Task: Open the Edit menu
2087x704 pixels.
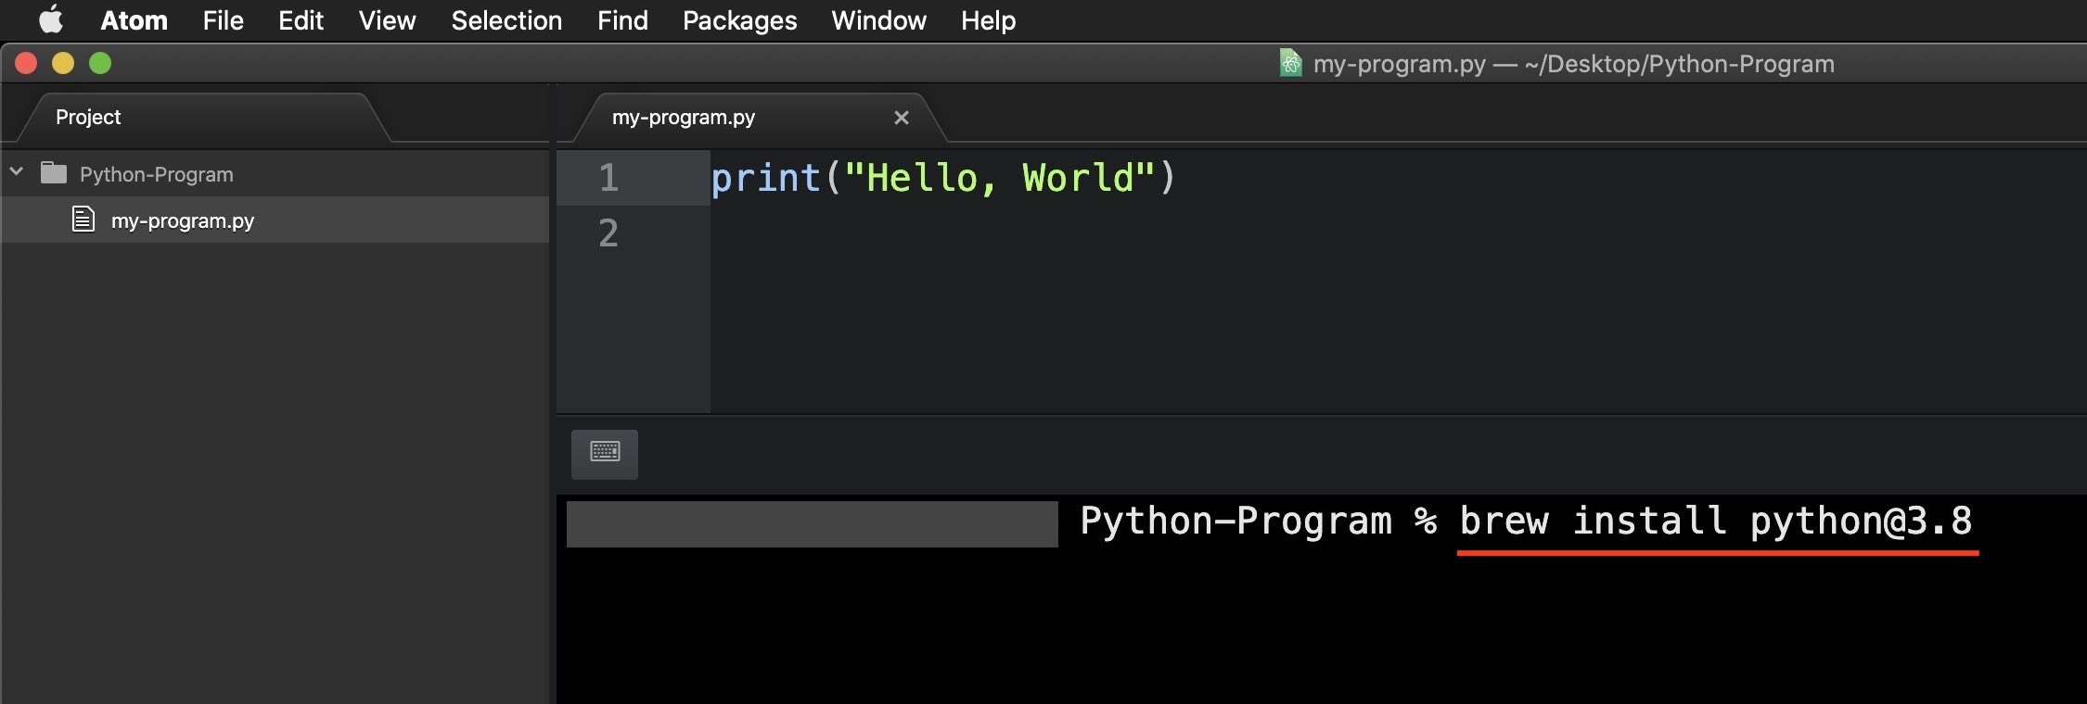Action: point(301,20)
